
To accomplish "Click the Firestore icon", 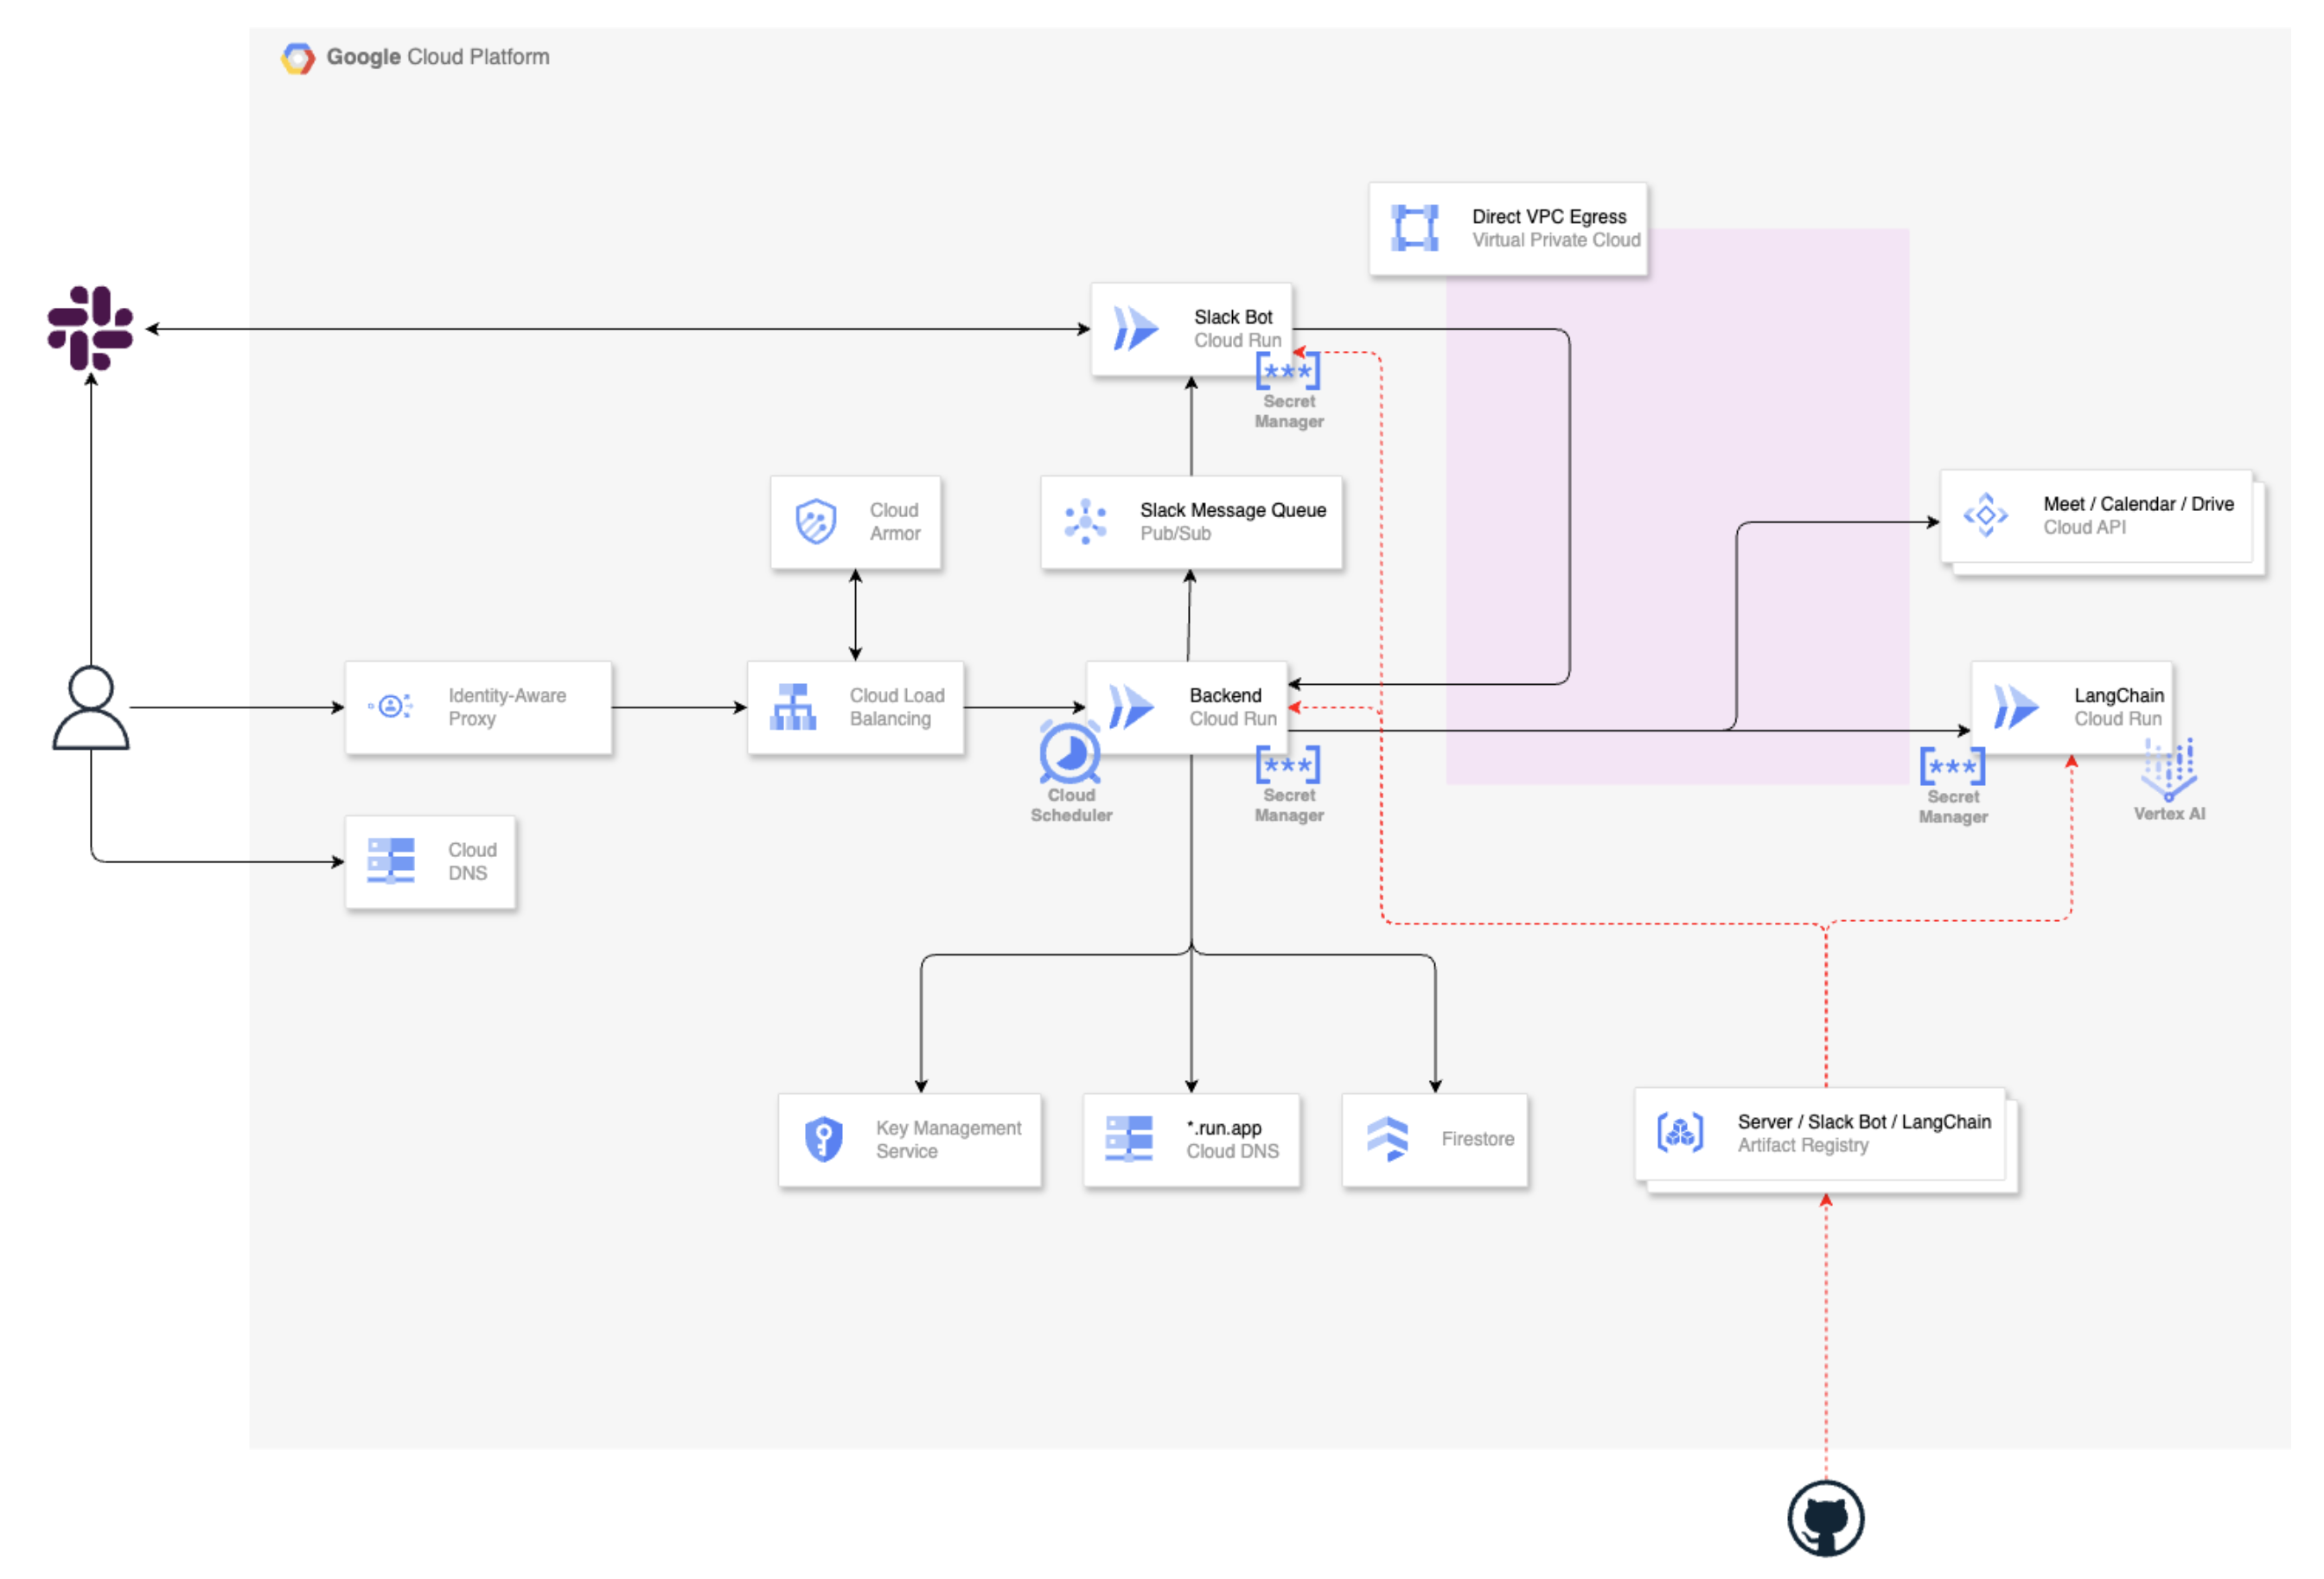I will point(1386,1138).
